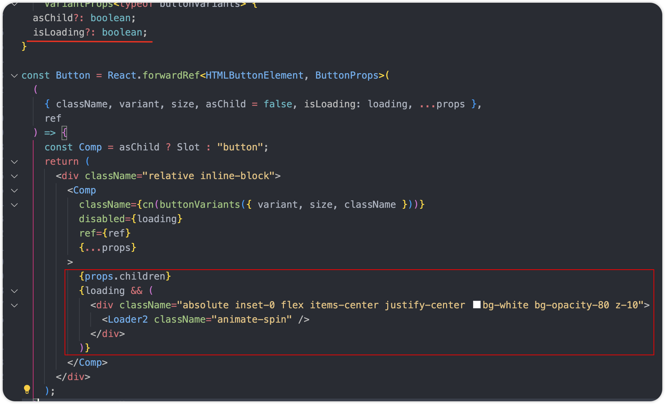The width and height of the screenshot is (665, 404).
Task: Collapse the const Button declaration fold arrow
Action: click(14, 76)
